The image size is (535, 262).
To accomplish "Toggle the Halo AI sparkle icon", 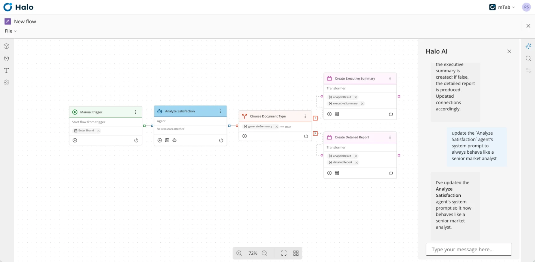I will coord(528,46).
